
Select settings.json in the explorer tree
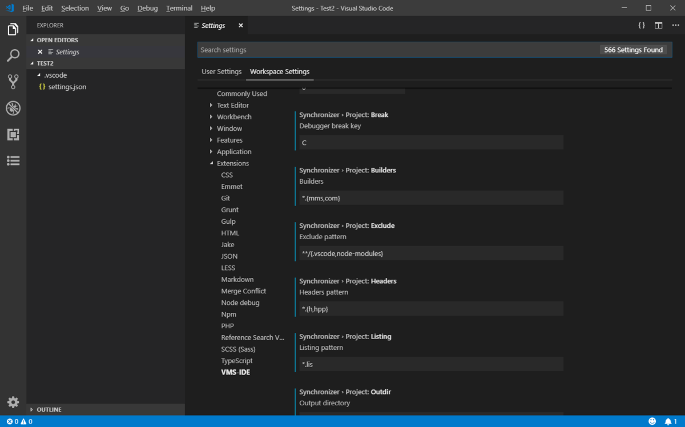(x=67, y=87)
